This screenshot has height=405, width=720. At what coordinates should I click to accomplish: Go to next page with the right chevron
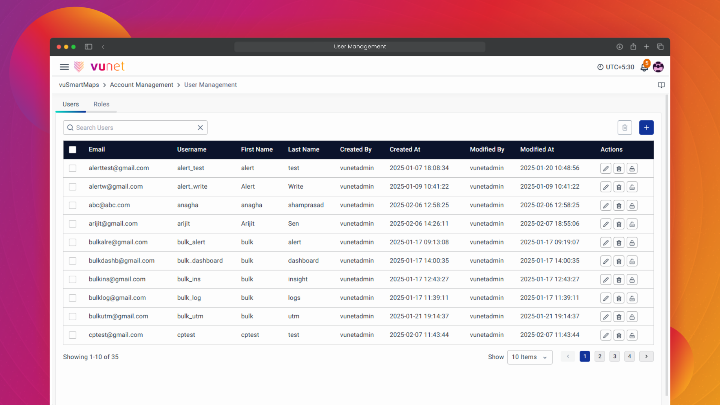click(646, 357)
